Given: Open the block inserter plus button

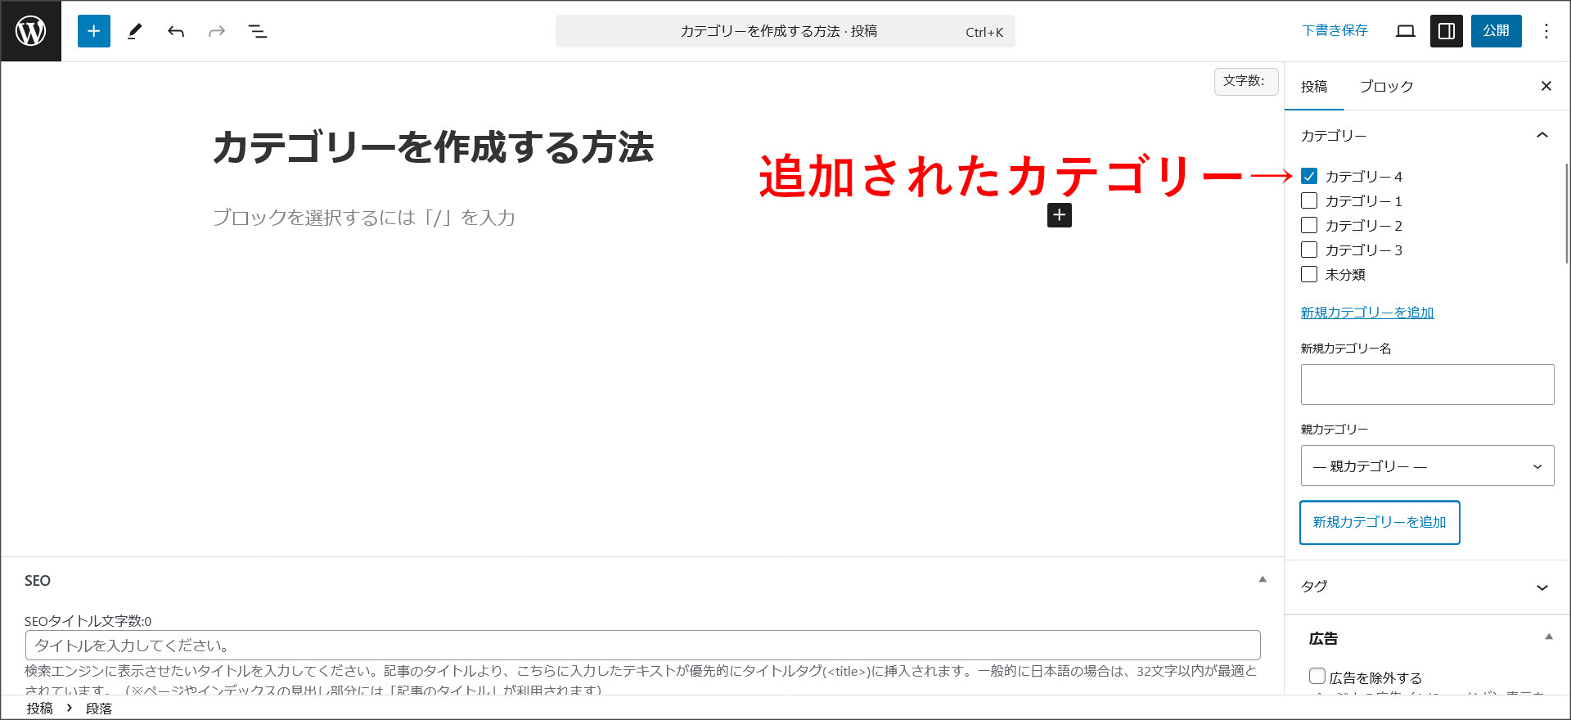Looking at the screenshot, I should click(x=94, y=31).
